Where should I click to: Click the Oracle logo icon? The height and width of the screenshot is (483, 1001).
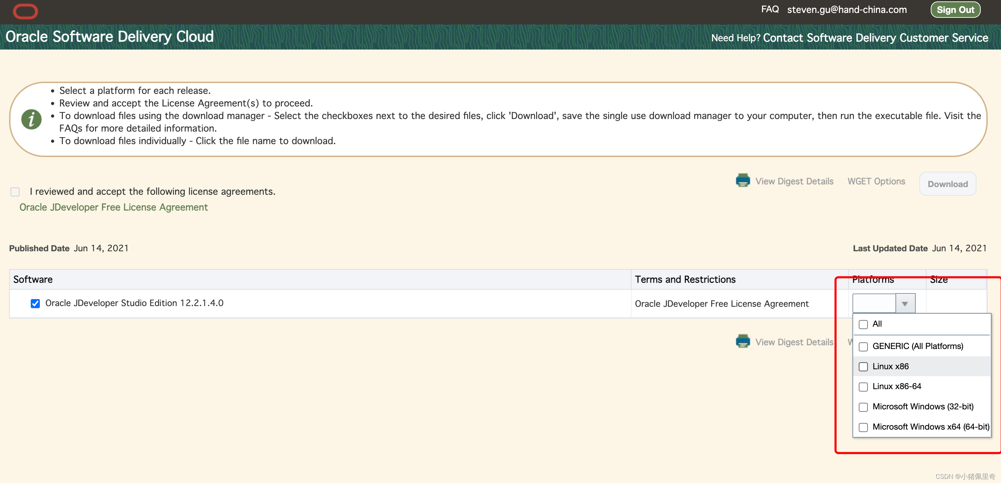(x=25, y=11)
